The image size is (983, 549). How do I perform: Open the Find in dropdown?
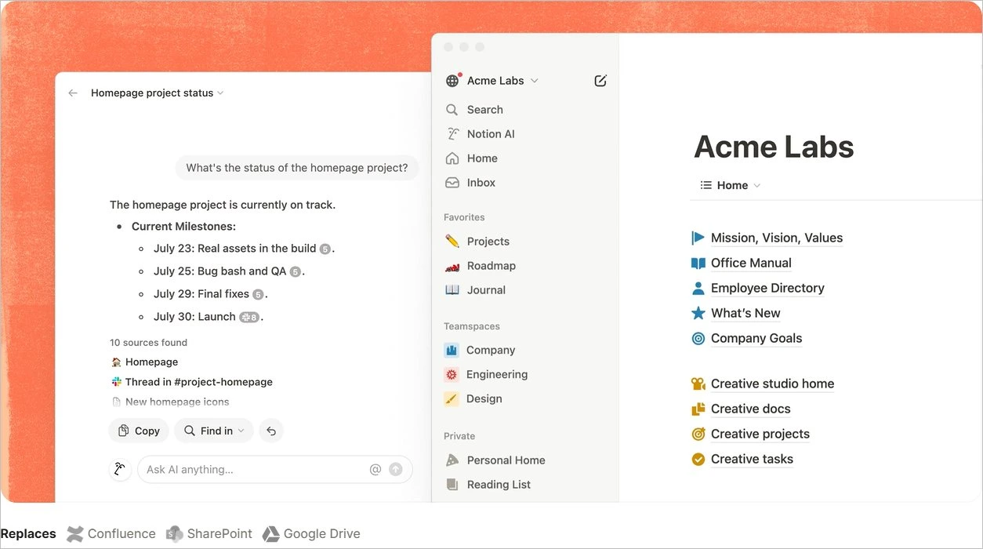(214, 431)
